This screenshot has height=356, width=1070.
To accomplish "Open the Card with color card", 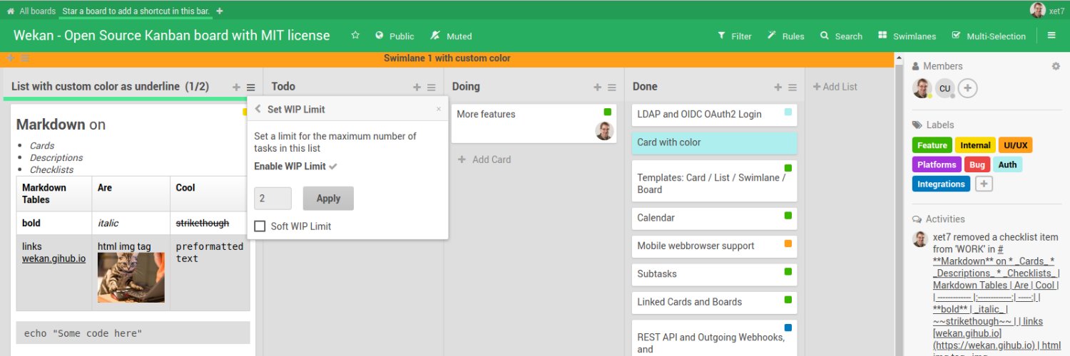I will 714,142.
